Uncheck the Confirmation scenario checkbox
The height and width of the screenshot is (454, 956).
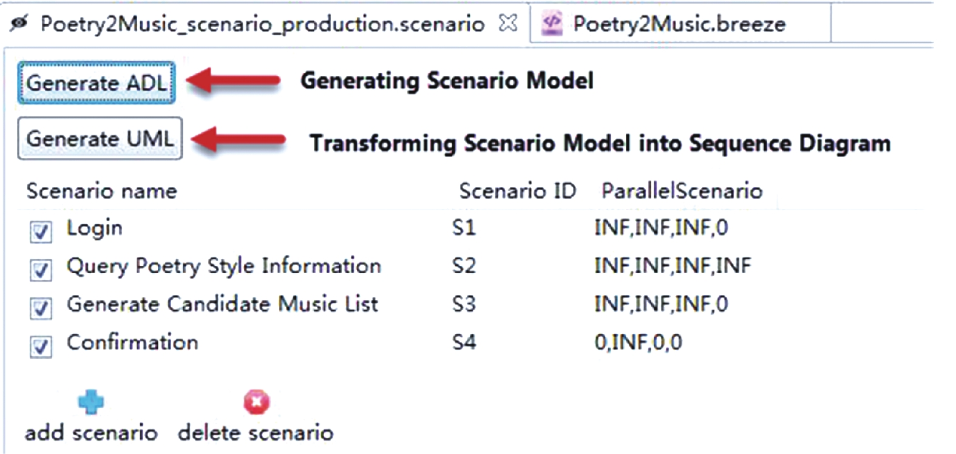[x=41, y=346]
